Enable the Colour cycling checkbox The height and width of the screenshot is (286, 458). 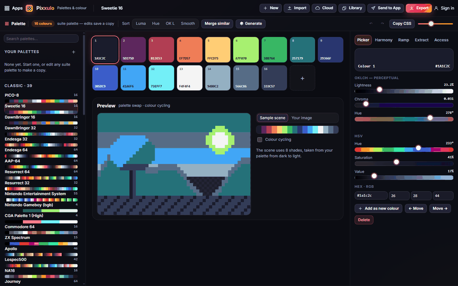point(260,140)
